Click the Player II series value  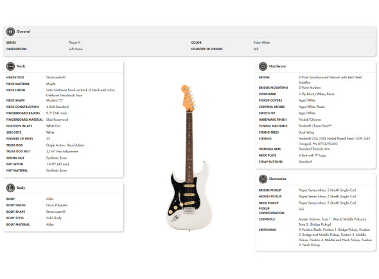coord(75,42)
